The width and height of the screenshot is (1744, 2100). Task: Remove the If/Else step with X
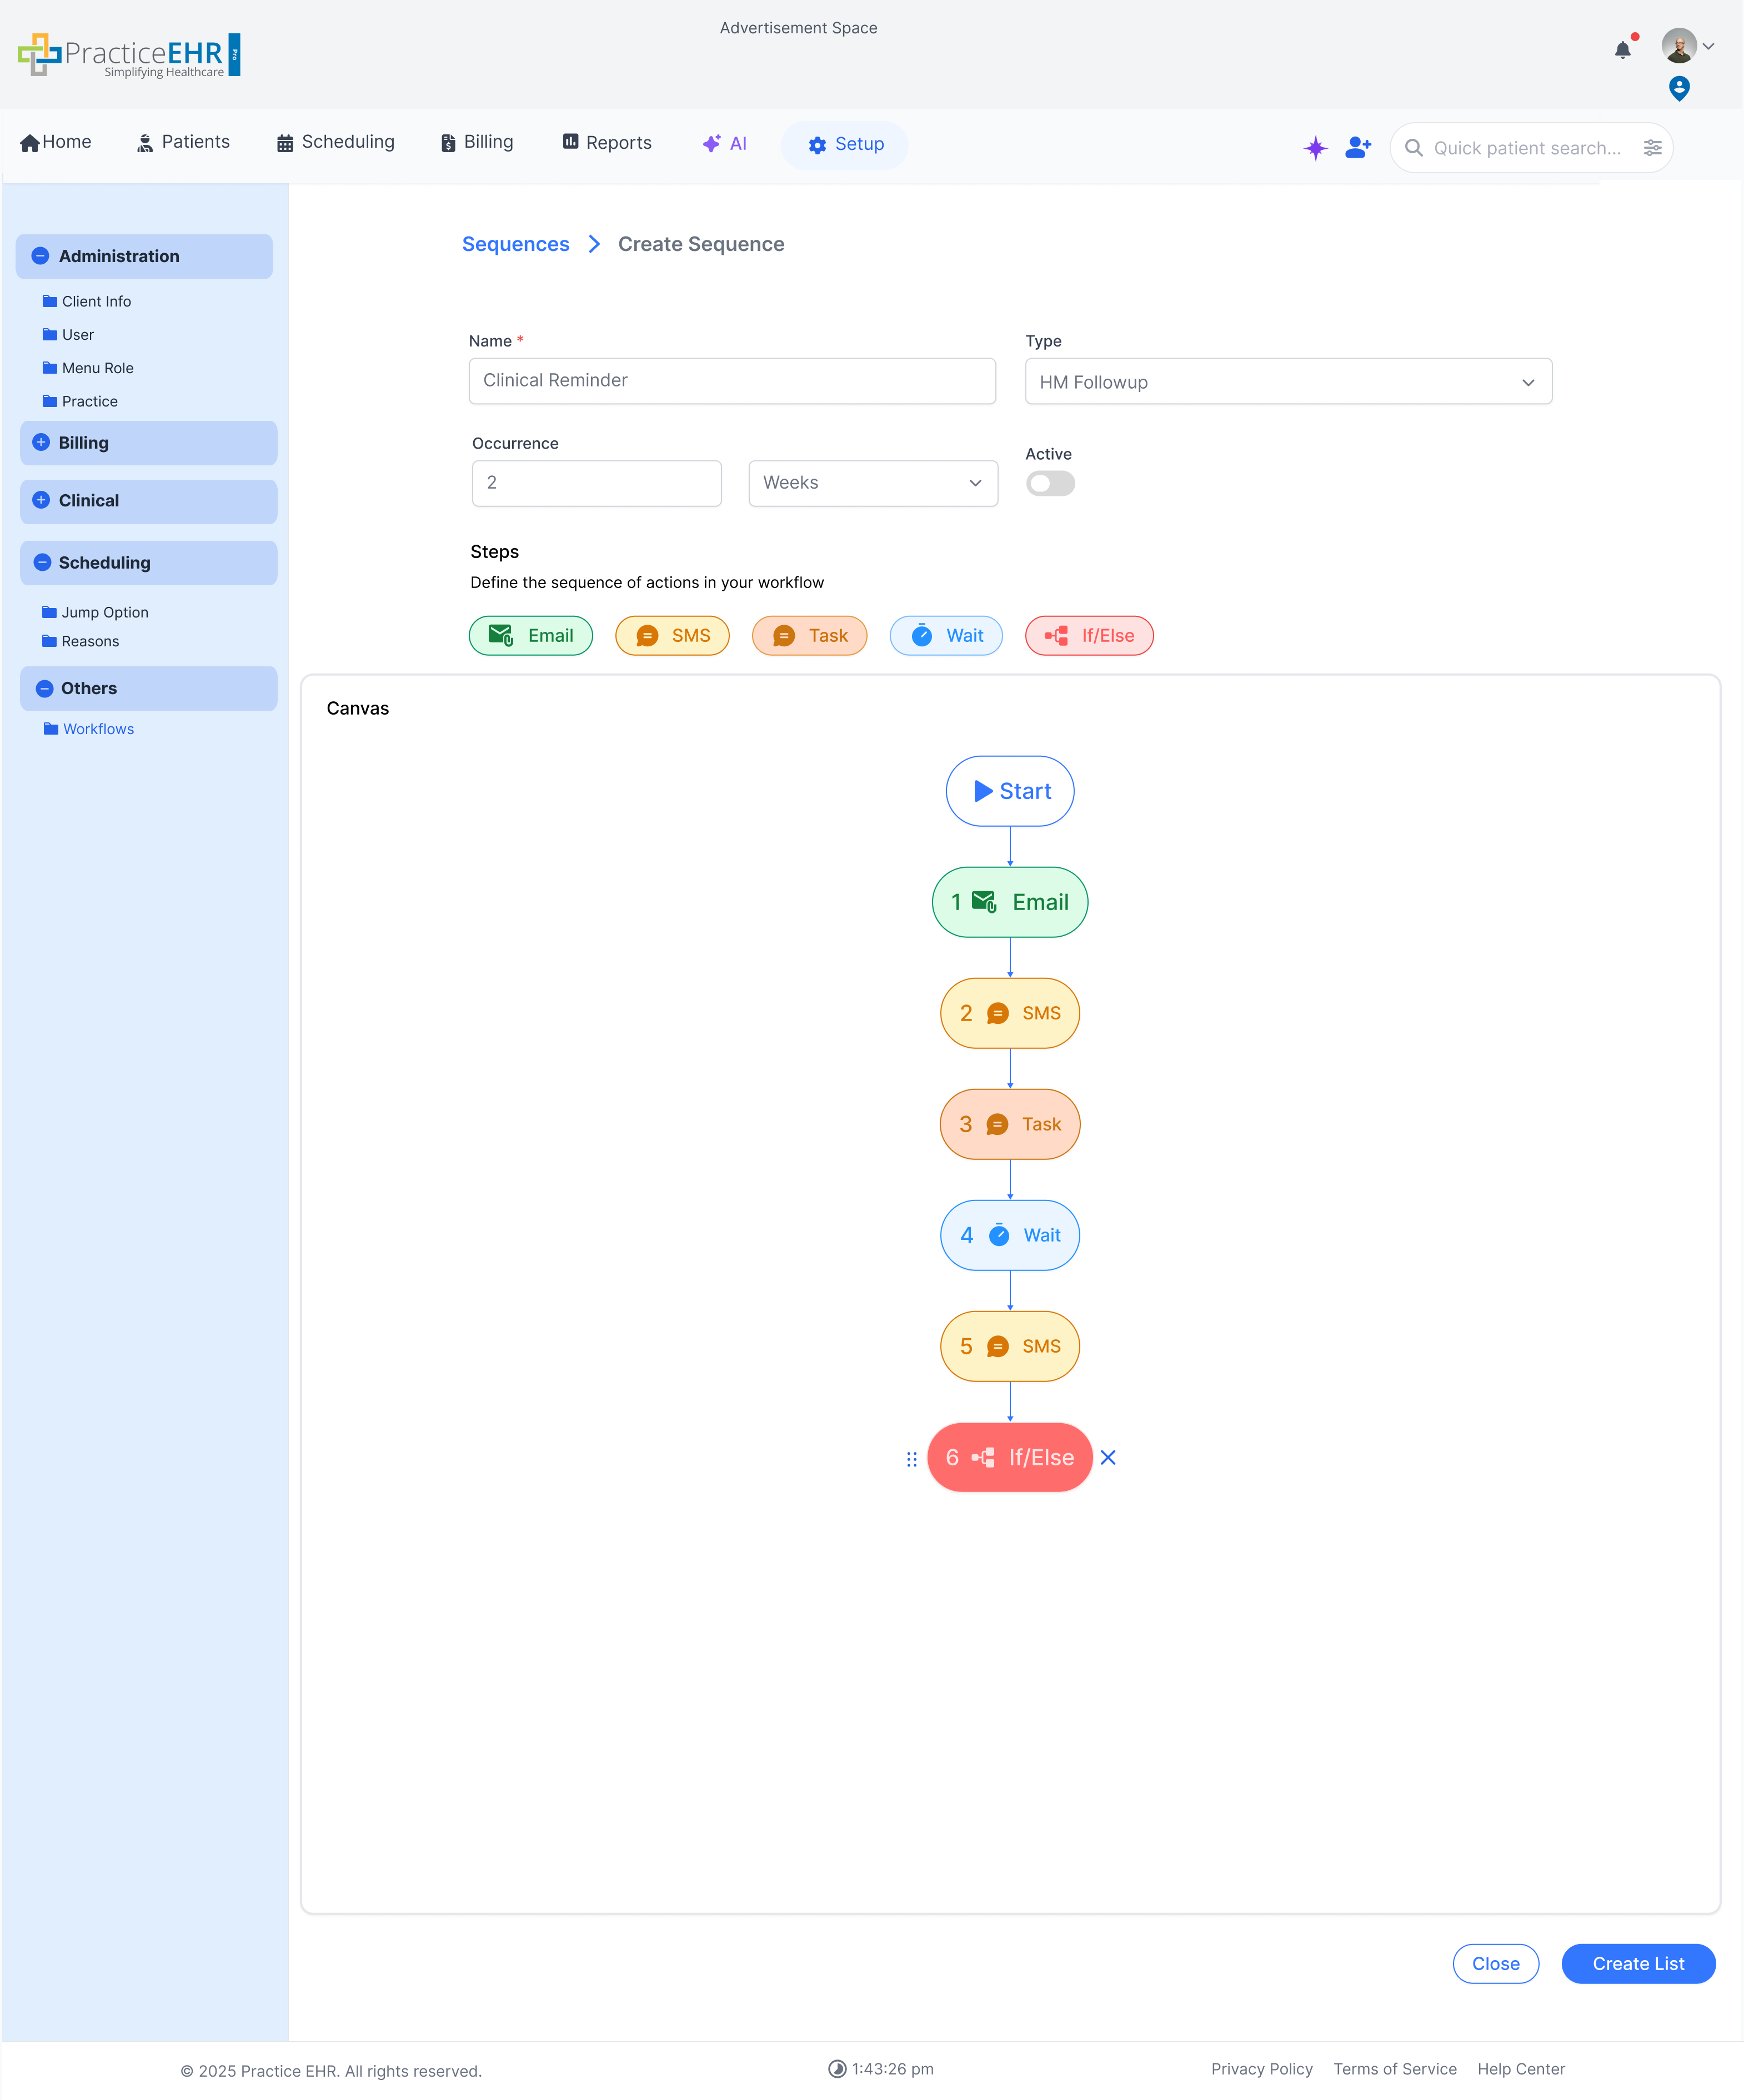click(x=1108, y=1457)
